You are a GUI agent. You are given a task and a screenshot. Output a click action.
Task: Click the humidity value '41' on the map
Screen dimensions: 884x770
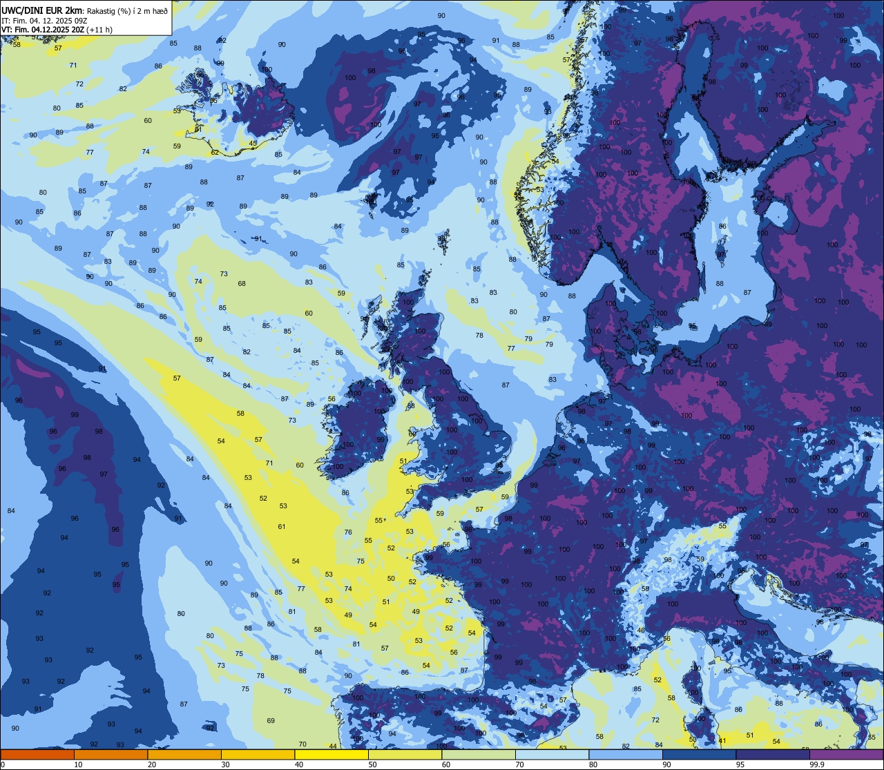(x=722, y=741)
